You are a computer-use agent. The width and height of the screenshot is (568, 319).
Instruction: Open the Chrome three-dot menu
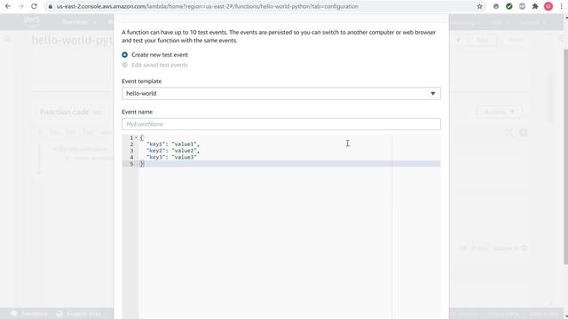point(561,6)
